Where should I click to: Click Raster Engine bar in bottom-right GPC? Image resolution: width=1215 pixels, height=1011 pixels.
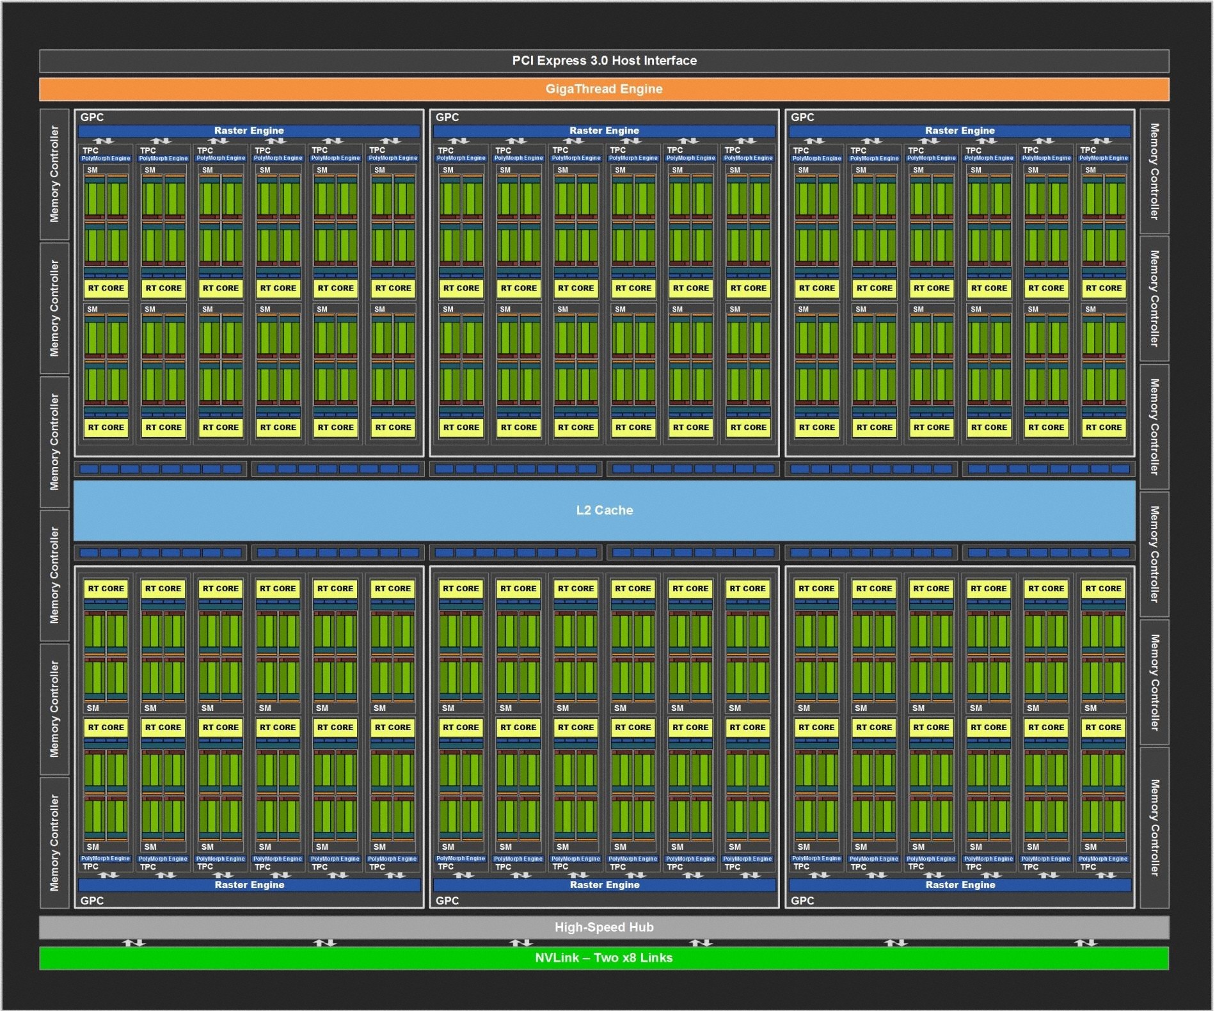pos(960,885)
